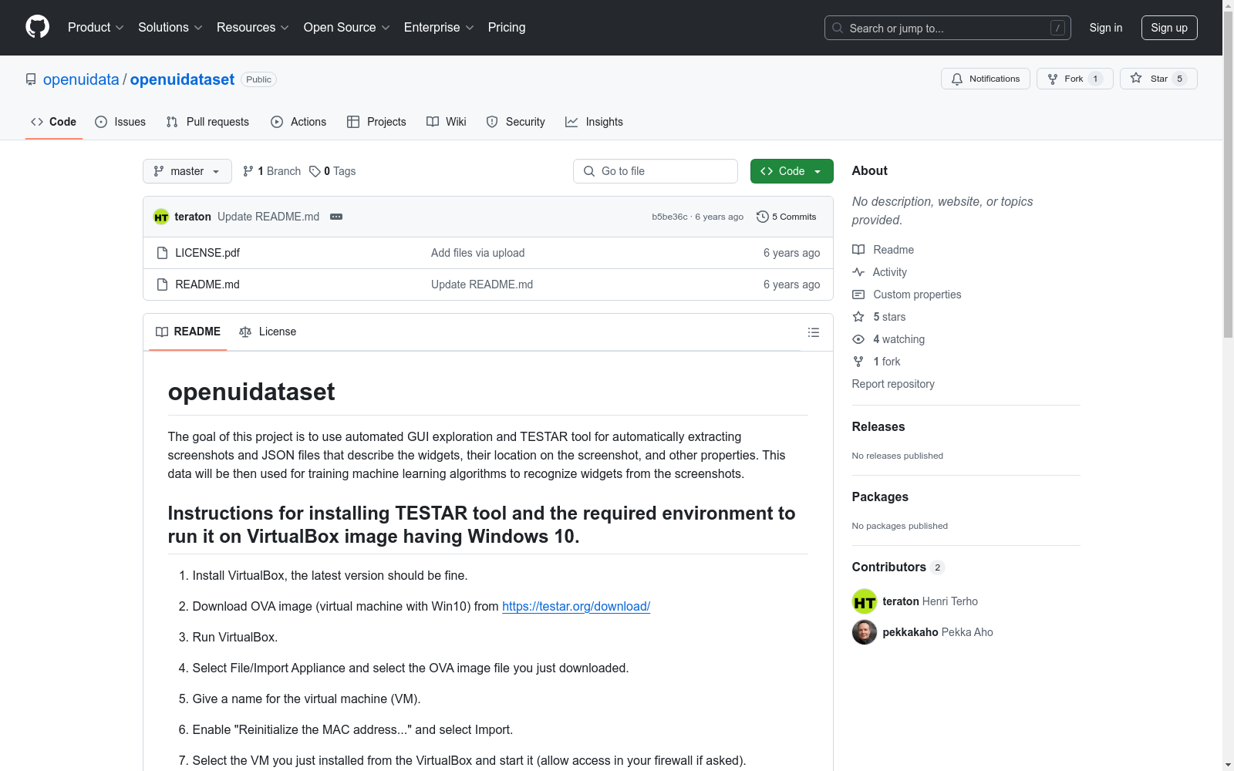
Task: Open the openuidataset repository link
Action: click(182, 79)
